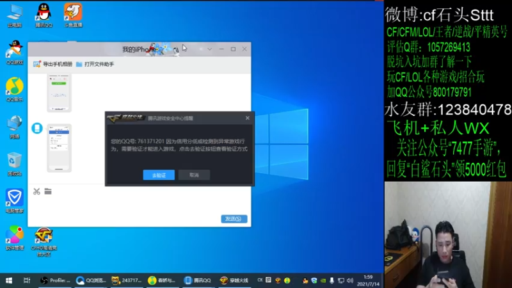The image size is (512, 288).
Task: Click the folder send-file icon
Action: click(x=48, y=191)
